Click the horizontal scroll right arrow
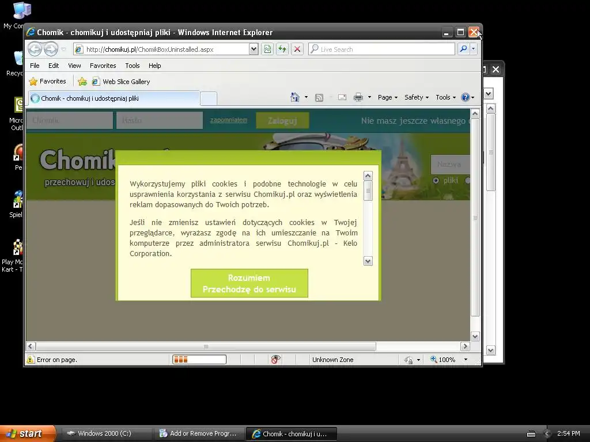The image size is (590, 442). click(465, 346)
